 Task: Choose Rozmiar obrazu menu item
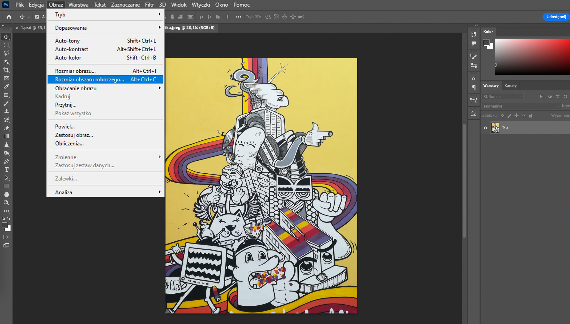coord(105,71)
